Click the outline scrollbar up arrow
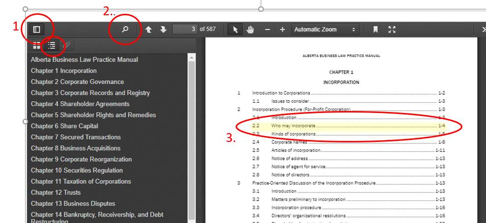The width and height of the screenshot is (486, 223). click(191, 57)
